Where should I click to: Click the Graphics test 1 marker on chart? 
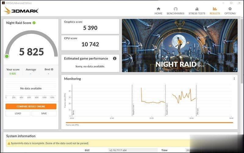[x=133, y=109]
